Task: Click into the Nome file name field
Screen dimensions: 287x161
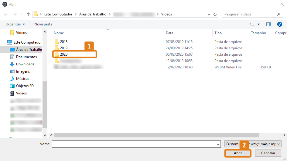Action: tap(134, 144)
